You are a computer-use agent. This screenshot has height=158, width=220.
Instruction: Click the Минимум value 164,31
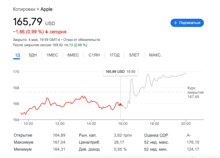tap(59, 149)
